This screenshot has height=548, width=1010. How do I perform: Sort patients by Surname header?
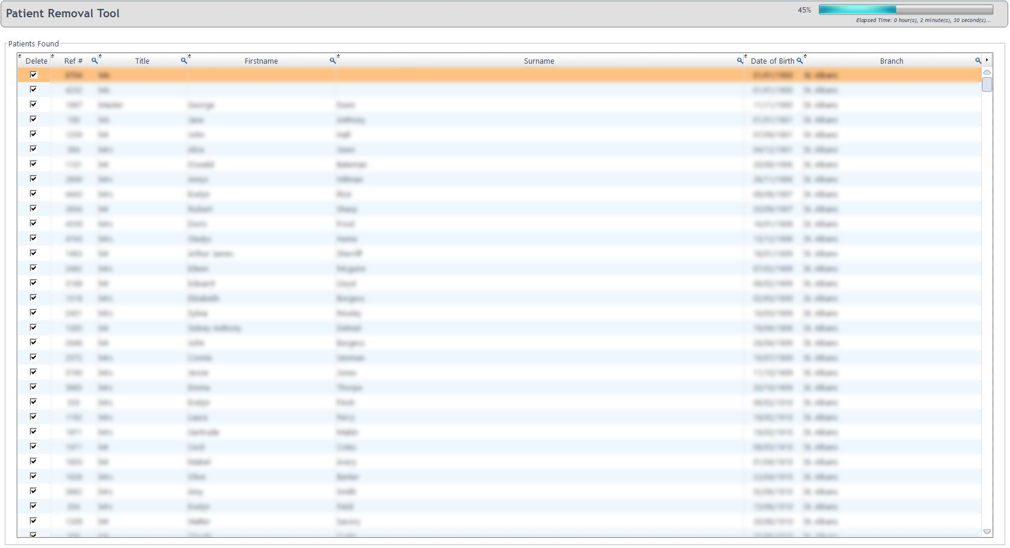539,61
